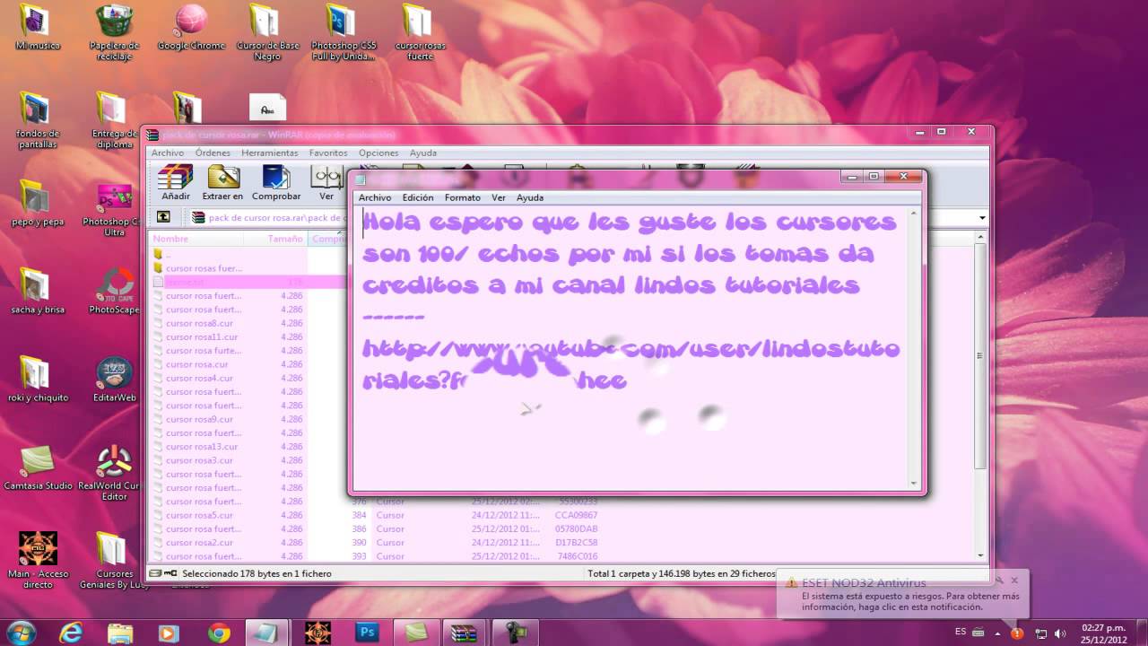Click the Comprobar toolbar icon in WinRAR
The height and width of the screenshot is (646, 1148).
tap(276, 183)
